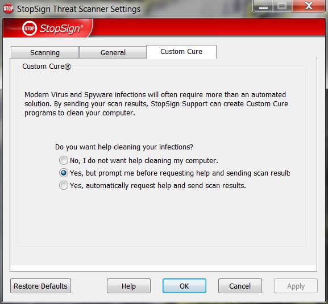Click the Restore Defaults button
Image resolution: width=328 pixels, height=304 pixels.
click(40, 286)
